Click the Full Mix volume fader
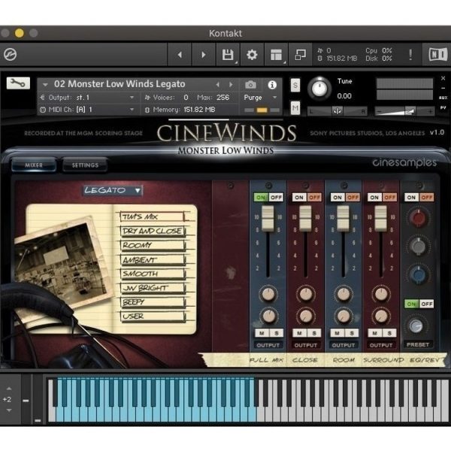This screenshot has width=451, height=451. click(268, 218)
